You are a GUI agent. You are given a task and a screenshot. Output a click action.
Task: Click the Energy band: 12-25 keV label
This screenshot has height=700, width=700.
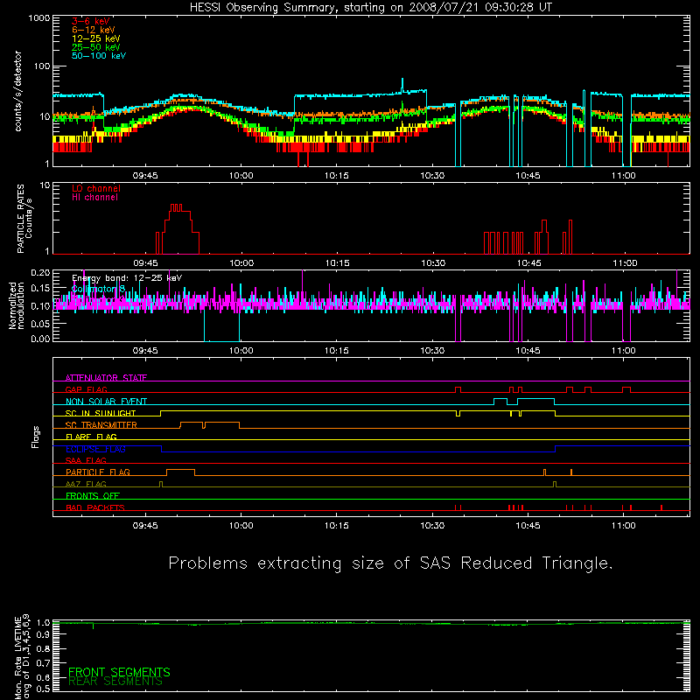pos(127,278)
